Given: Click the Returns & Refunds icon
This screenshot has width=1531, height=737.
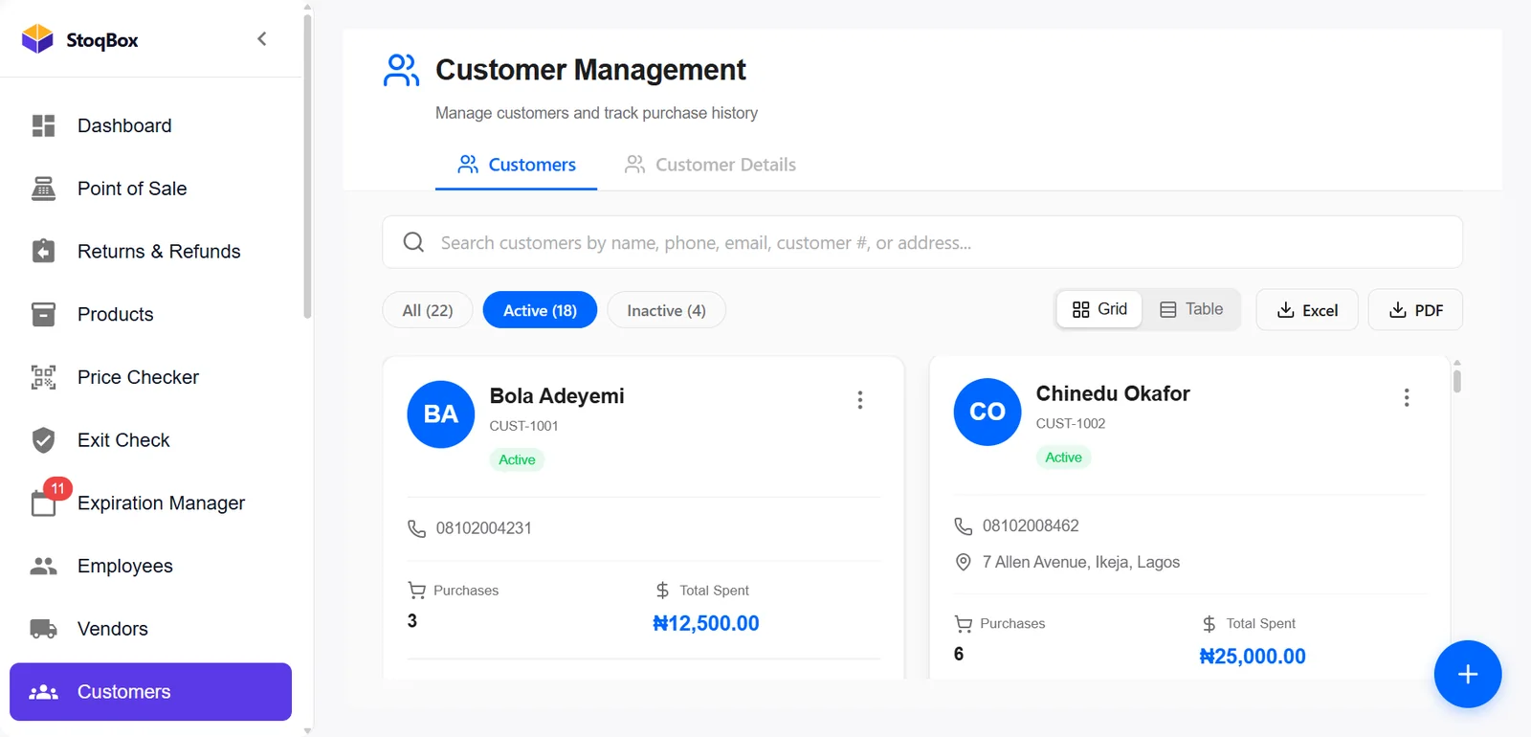Looking at the screenshot, I should (x=43, y=251).
